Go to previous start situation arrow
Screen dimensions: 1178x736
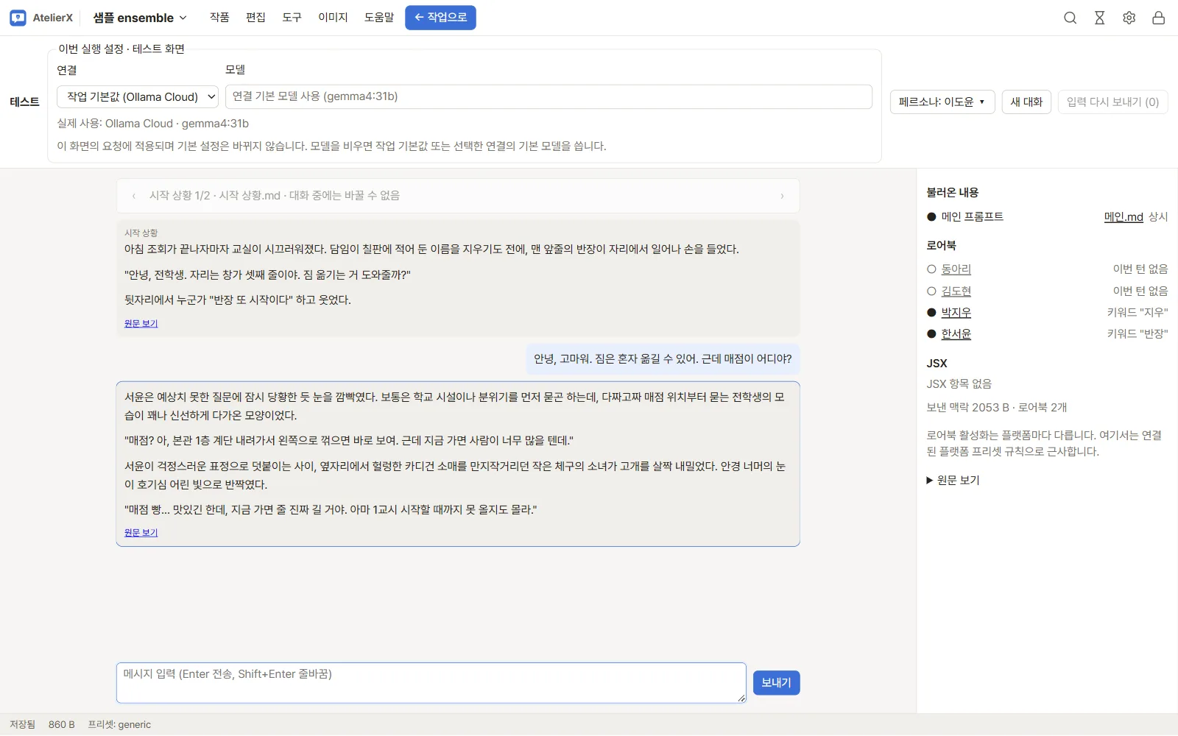tap(133, 196)
